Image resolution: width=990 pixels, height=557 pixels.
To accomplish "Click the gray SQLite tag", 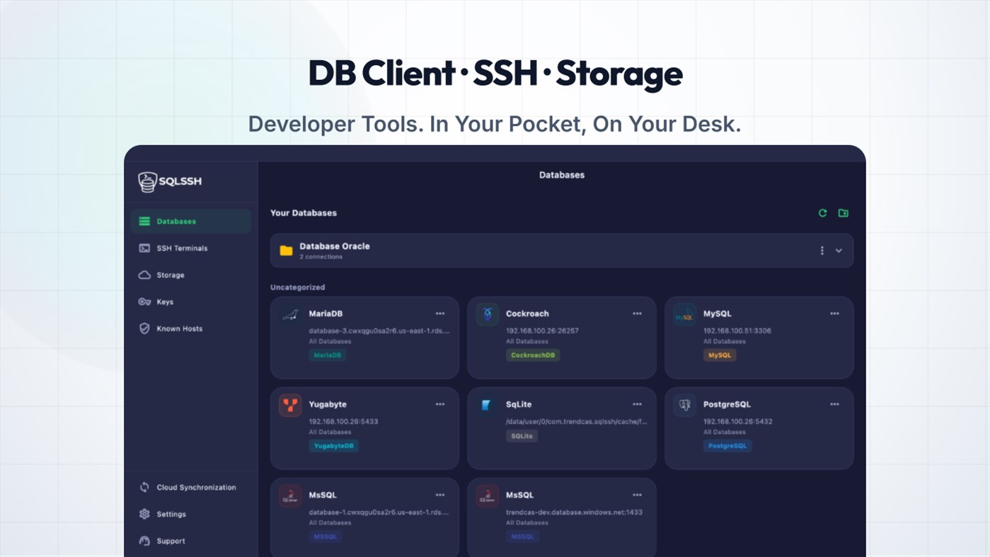I will (522, 436).
